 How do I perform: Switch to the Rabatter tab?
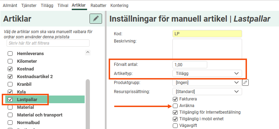(x=98, y=6)
